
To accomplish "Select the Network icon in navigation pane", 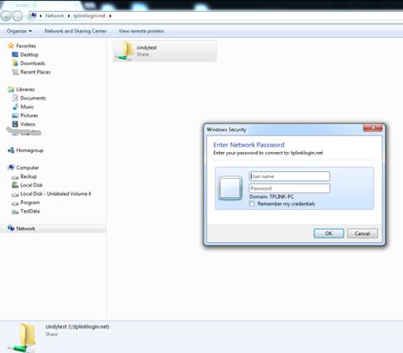I will click(x=11, y=229).
